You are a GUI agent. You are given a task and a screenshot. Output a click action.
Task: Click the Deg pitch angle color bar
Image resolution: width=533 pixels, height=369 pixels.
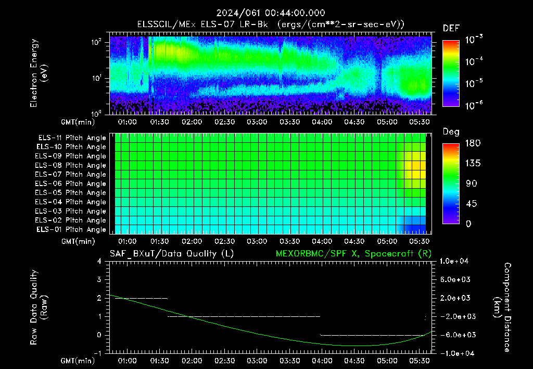(451, 183)
